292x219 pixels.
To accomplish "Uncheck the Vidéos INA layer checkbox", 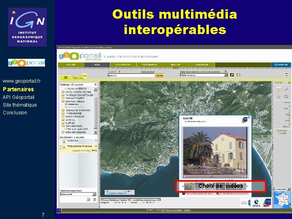I will 66,104.
